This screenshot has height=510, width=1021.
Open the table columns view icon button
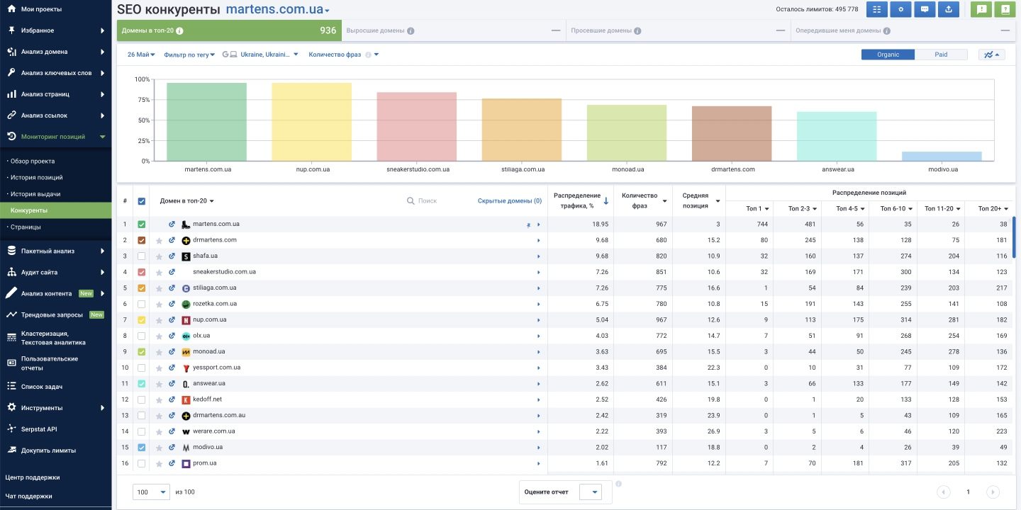coord(878,9)
